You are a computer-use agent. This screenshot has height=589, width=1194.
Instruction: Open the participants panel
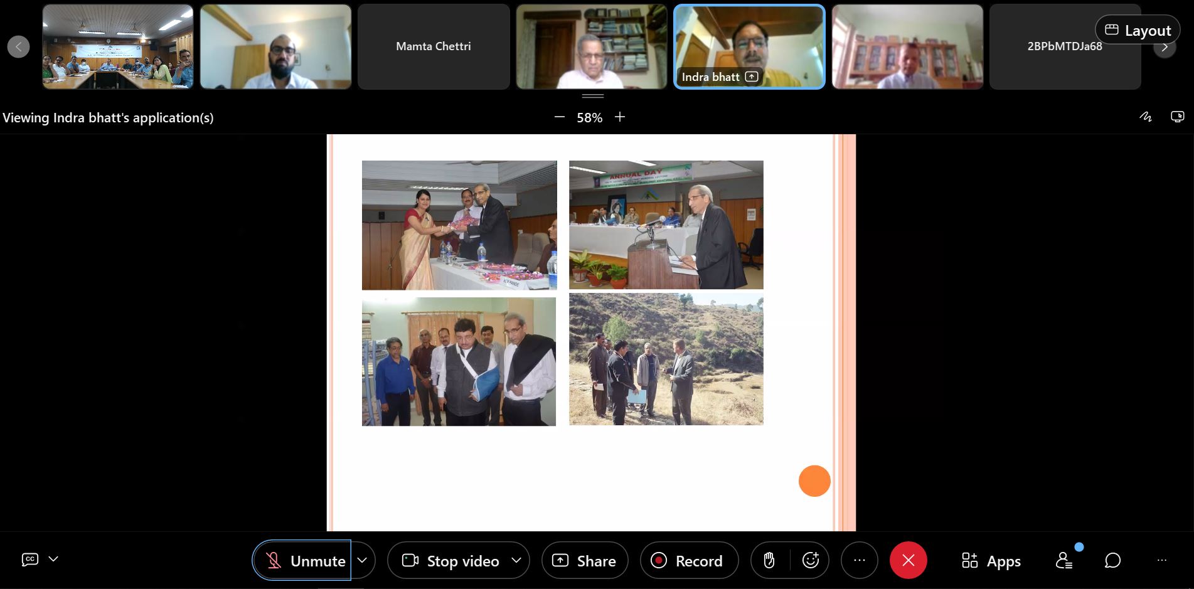coord(1064,560)
